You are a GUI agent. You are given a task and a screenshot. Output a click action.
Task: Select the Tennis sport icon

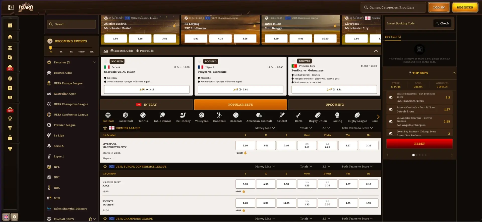(x=143, y=117)
